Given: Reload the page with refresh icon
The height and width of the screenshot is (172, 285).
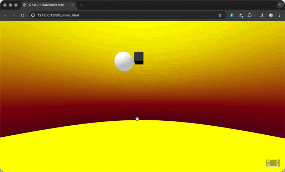Looking at the screenshot, I should (x=22, y=15).
